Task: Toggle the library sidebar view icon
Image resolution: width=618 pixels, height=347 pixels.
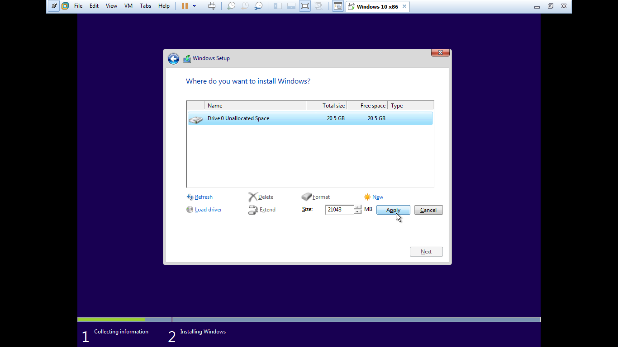Action: (278, 6)
